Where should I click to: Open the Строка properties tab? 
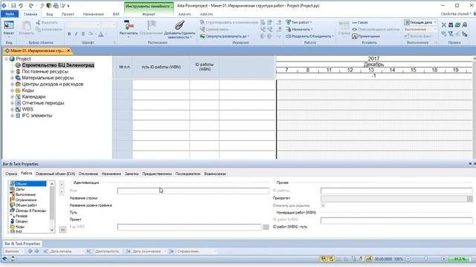(x=11, y=174)
